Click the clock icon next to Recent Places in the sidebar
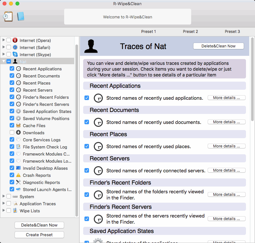This screenshot has width=255, height=243. click(x=19, y=83)
